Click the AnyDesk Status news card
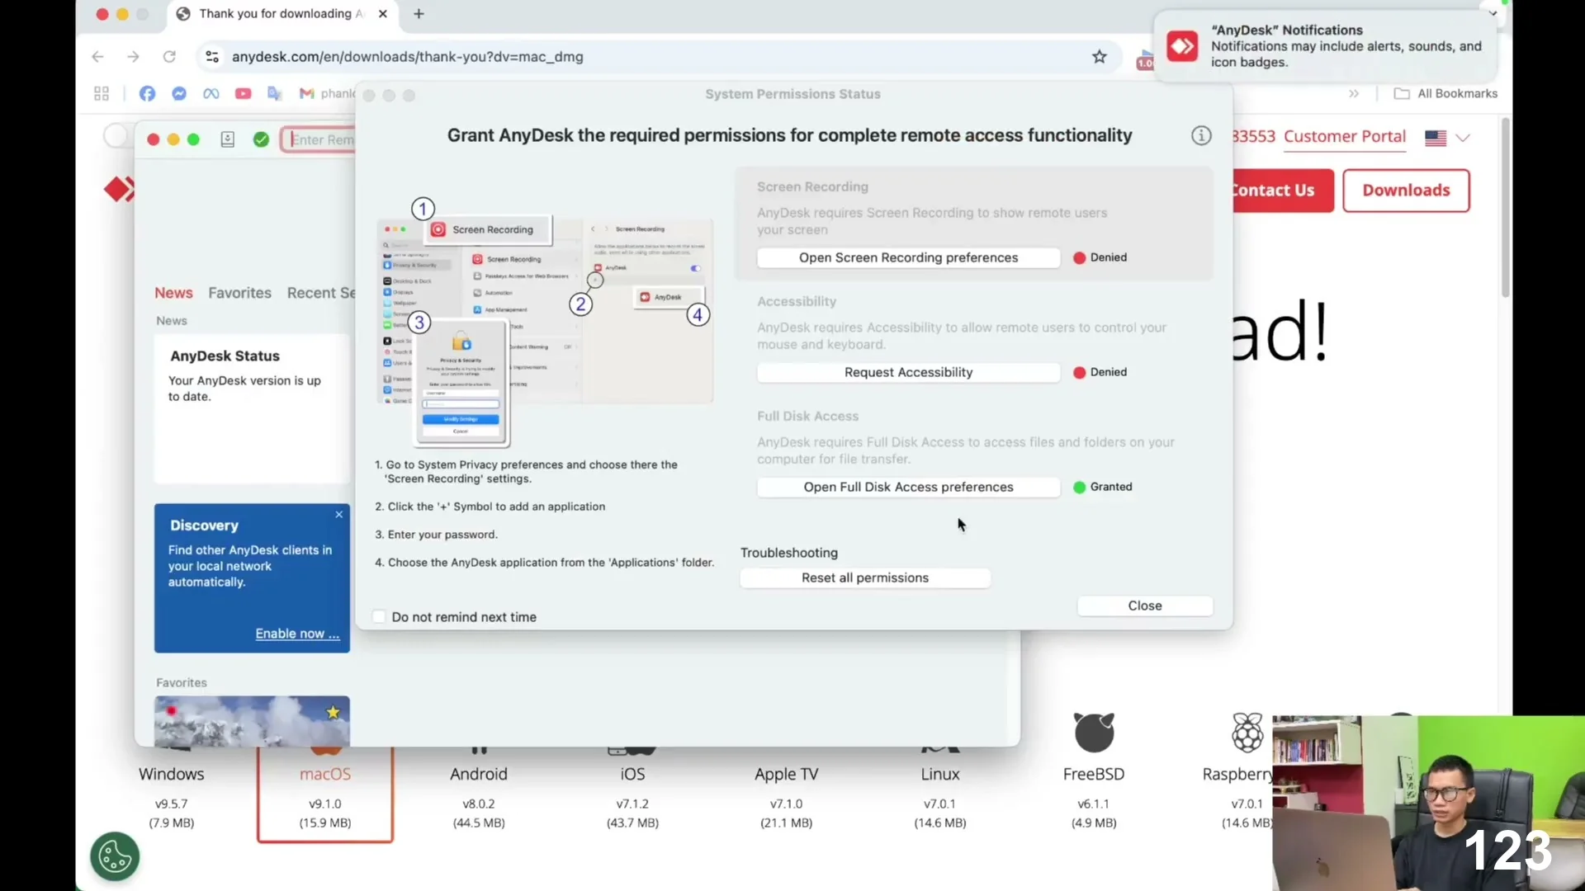 click(x=252, y=408)
